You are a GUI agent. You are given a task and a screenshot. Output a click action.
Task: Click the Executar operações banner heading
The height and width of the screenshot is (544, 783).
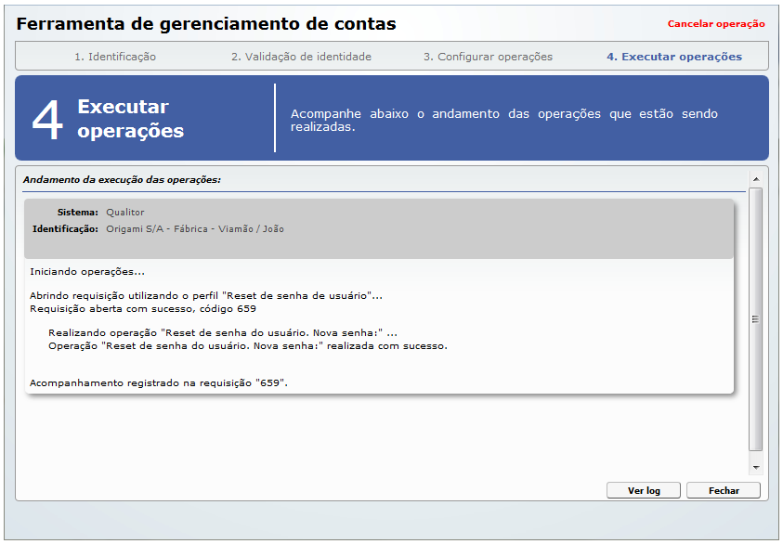click(x=130, y=119)
